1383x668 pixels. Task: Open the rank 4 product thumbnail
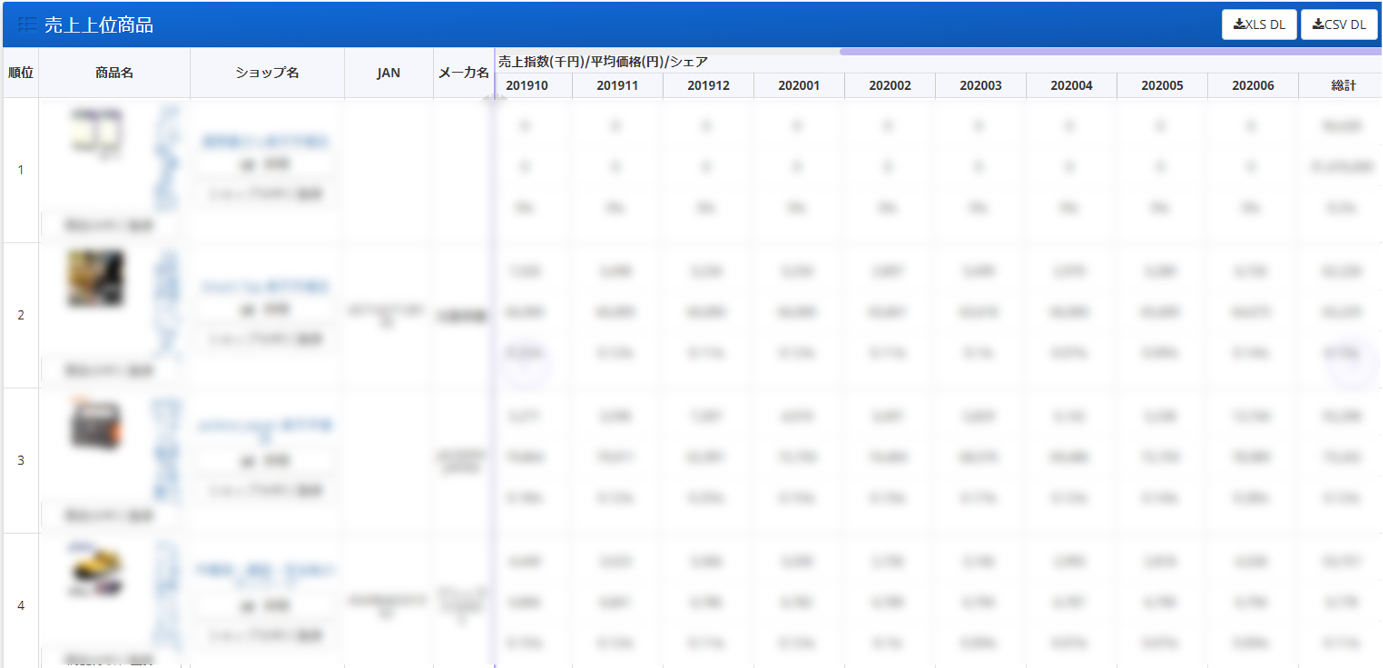95,570
